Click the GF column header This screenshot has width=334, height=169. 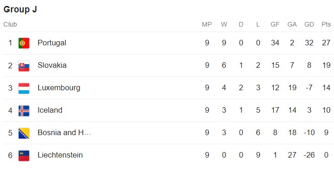click(x=275, y=24)
